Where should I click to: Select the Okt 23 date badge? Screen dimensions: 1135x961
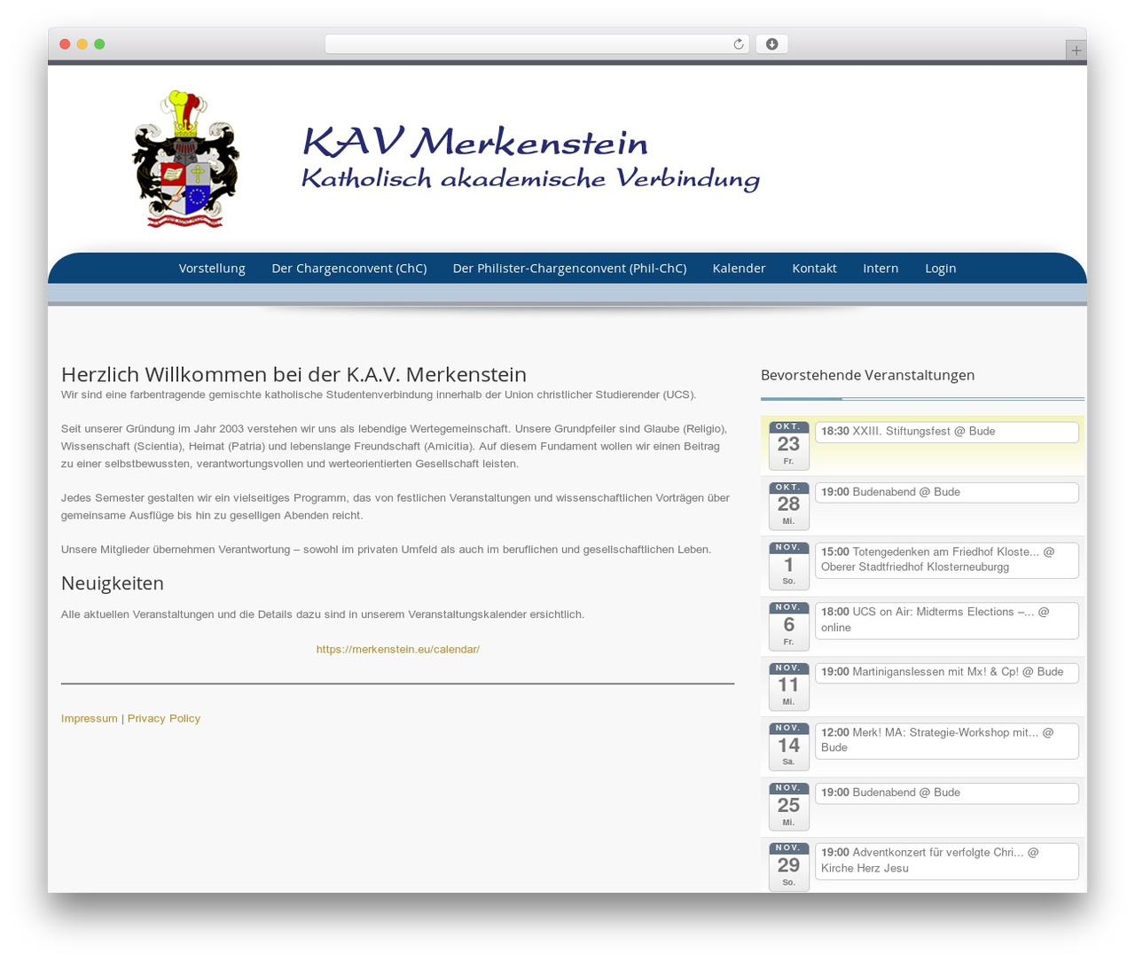pyautogui.click(x=788, y=445)
